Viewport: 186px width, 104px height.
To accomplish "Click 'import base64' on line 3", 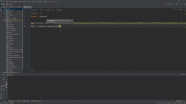I will click(x=39, y=16).
